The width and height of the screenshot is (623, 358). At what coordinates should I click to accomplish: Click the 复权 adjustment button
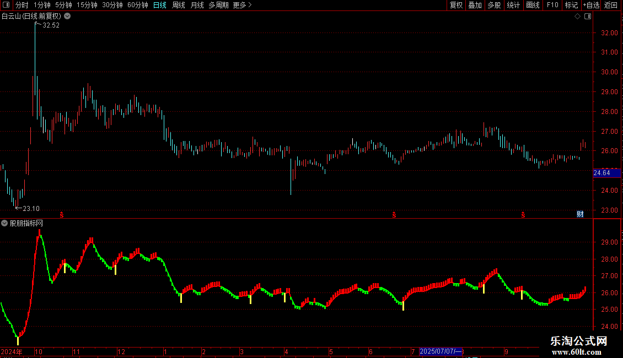click(x=456, y=5)
